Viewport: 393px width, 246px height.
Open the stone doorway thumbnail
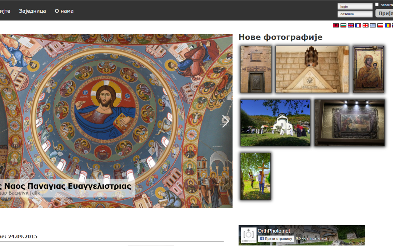[256, 69]
